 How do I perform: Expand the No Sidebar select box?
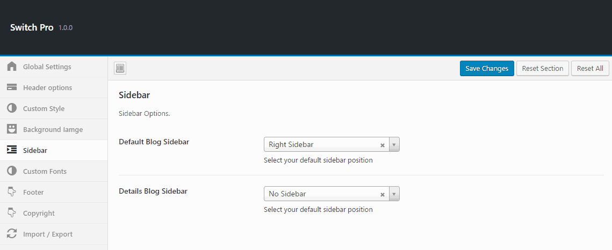(322, 194)
